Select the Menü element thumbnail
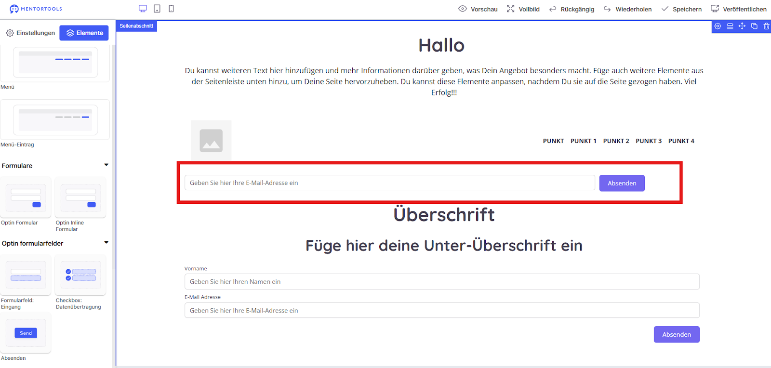The height and width of the screenshot is (368, 771). [55, 63]
